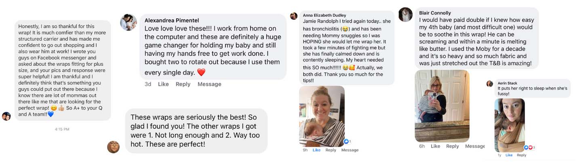This screenshot has width=582, height=166.
Task: Click Anna Elizabeth Dudley's avatar
Action: 294,16
